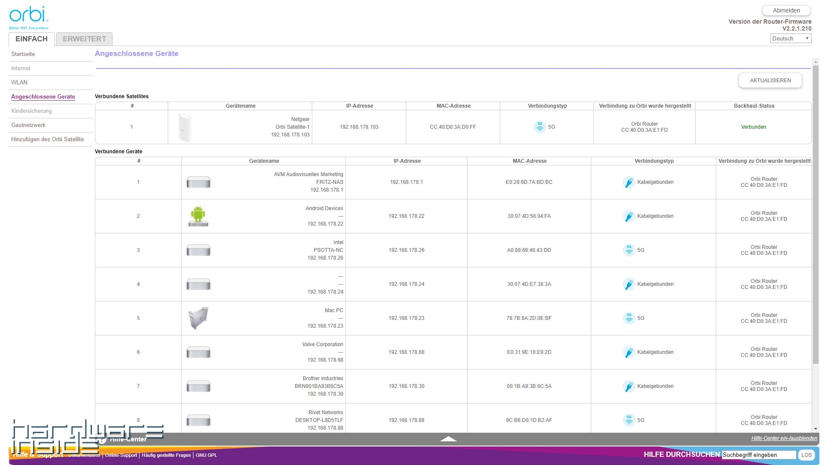The height and width of the screenshot is (465, 828).
Task: Open the Deutsch language dropdown
Action: (790, 38)
